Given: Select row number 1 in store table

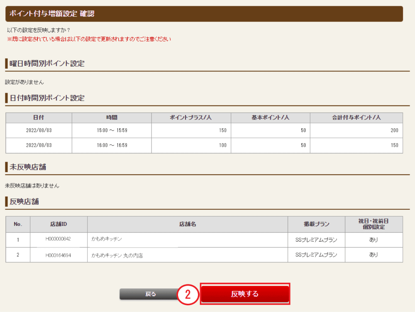Looking at the screenshot, I should tap(18, 240).
